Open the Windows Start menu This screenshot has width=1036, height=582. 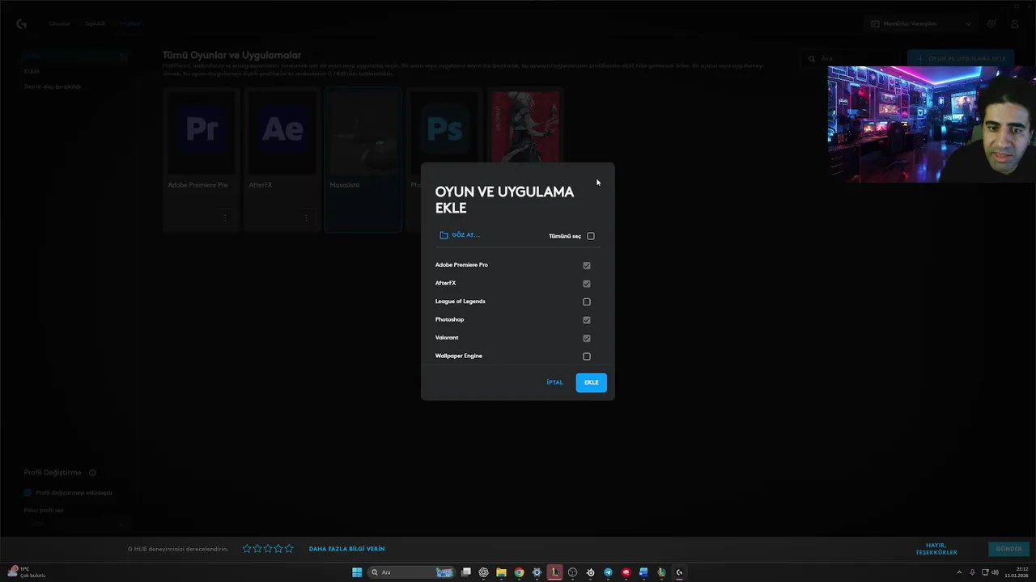click(x=357, y=572)
